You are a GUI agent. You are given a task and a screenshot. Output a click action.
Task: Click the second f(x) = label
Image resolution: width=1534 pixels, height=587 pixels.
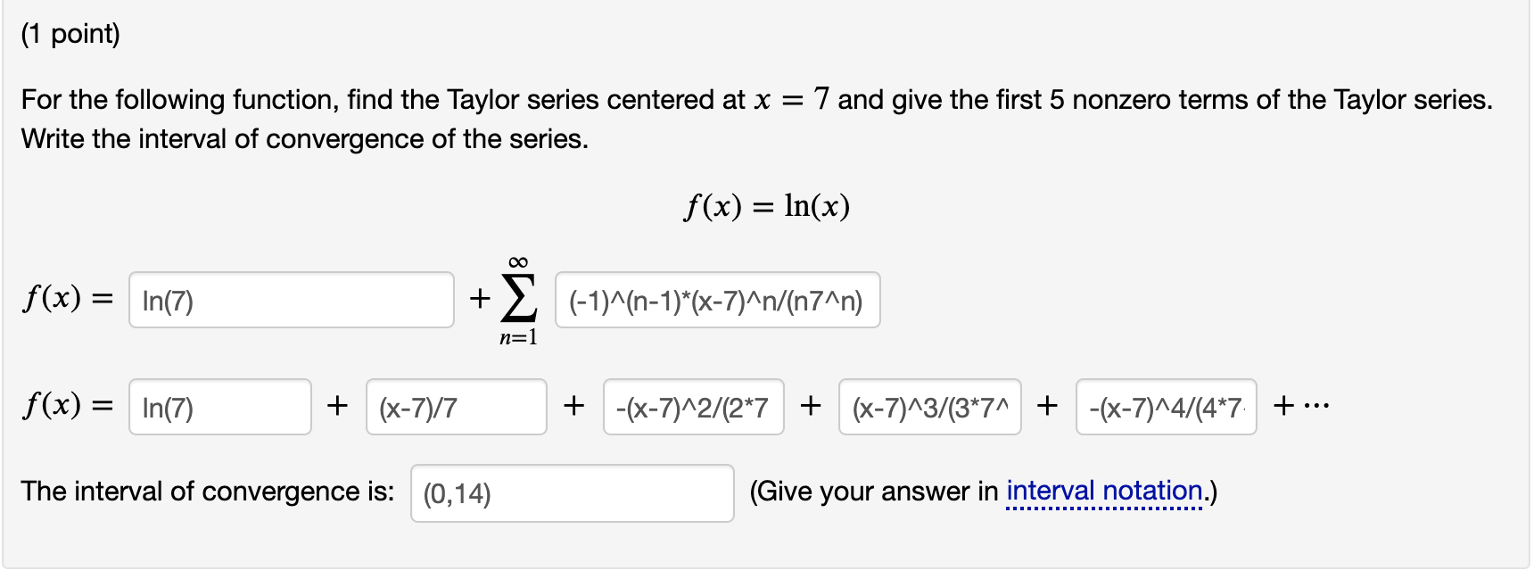click(67, 407)
